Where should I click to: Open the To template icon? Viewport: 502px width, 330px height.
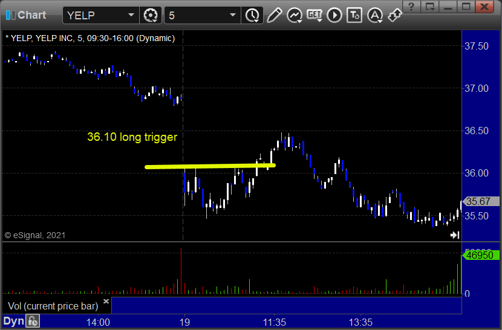point(354,15)
